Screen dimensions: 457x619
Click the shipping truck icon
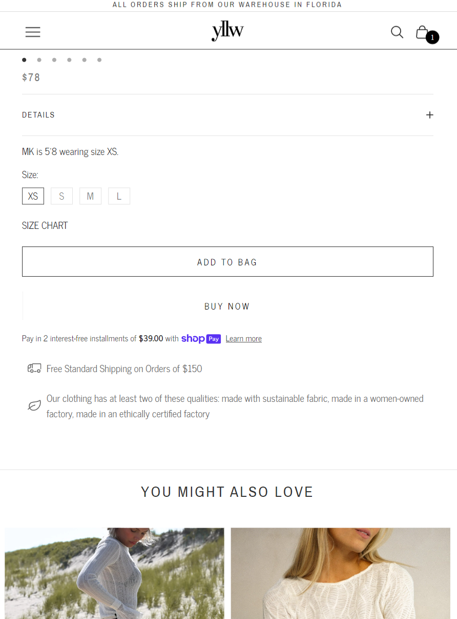coord(34,368)
